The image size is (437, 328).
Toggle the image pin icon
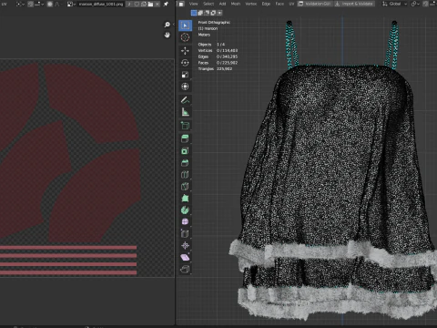(166, 4)
